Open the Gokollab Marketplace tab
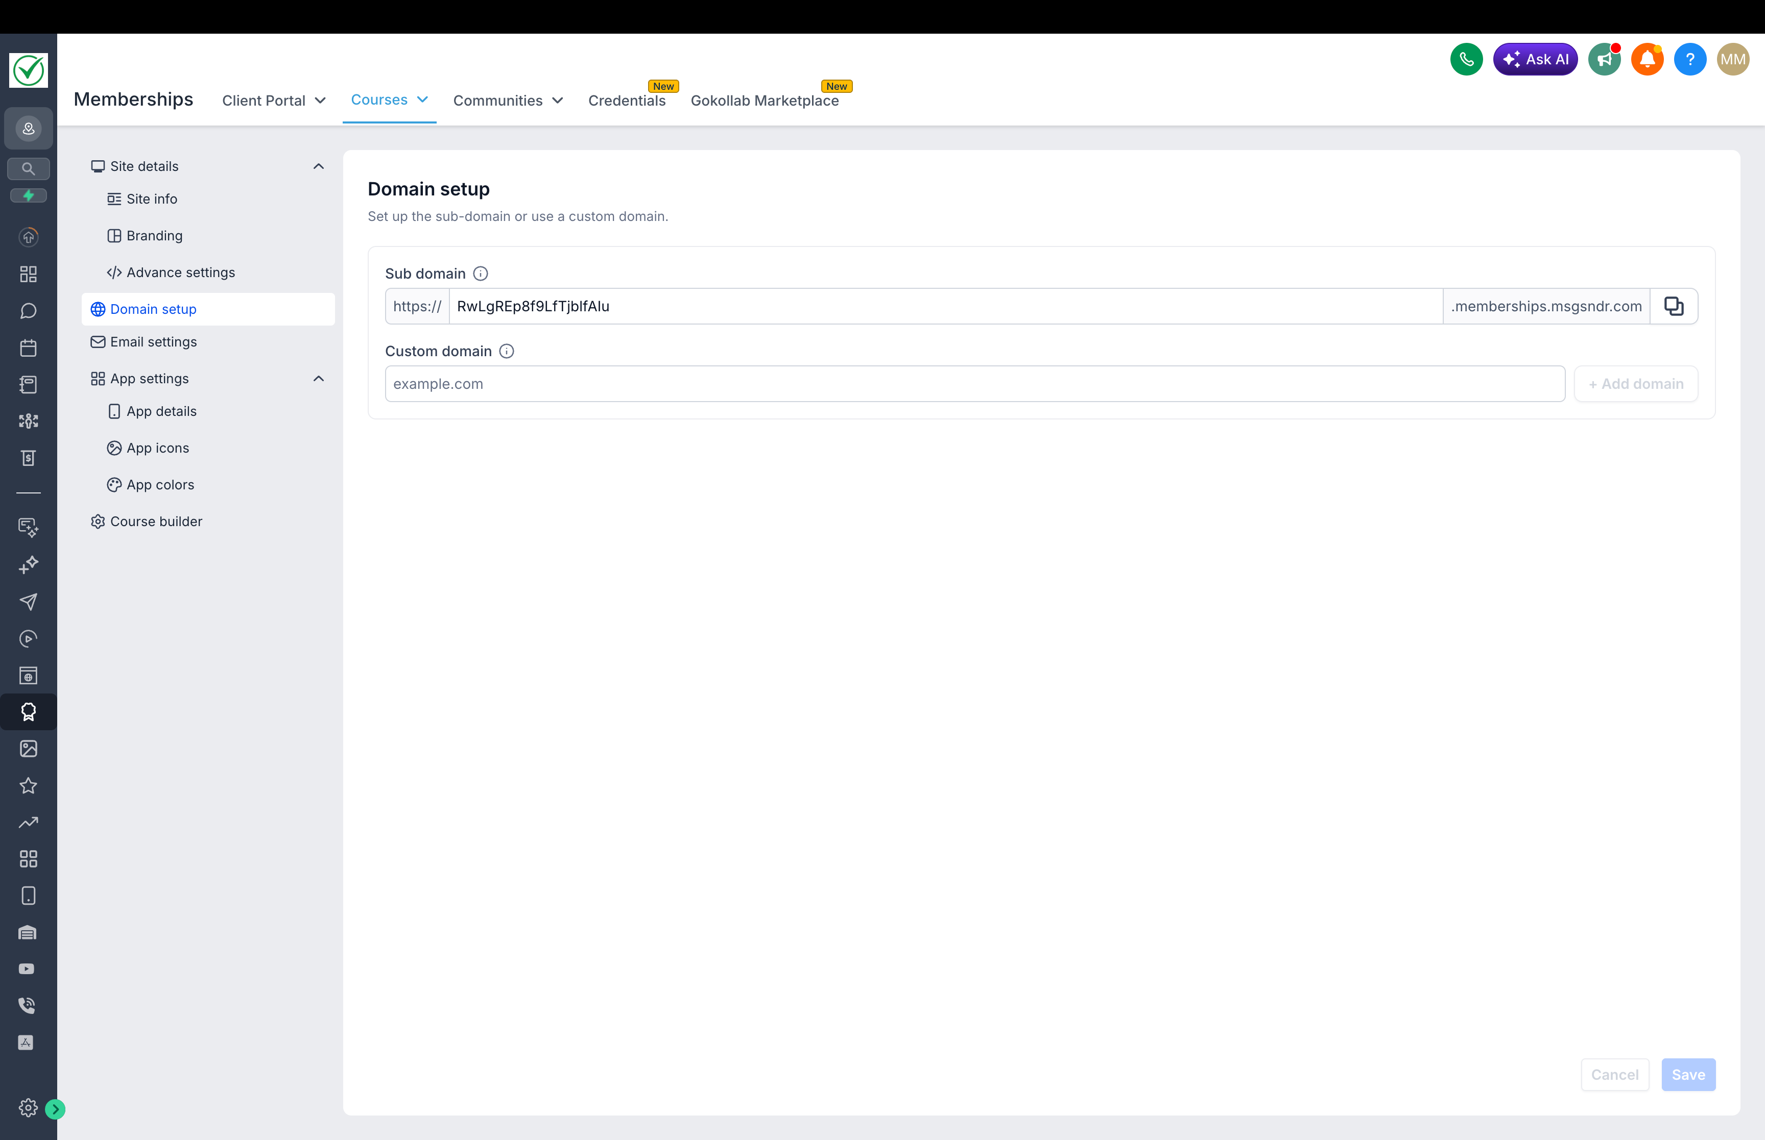Viewport: 1765px width, 1140px height. (765, 101)
